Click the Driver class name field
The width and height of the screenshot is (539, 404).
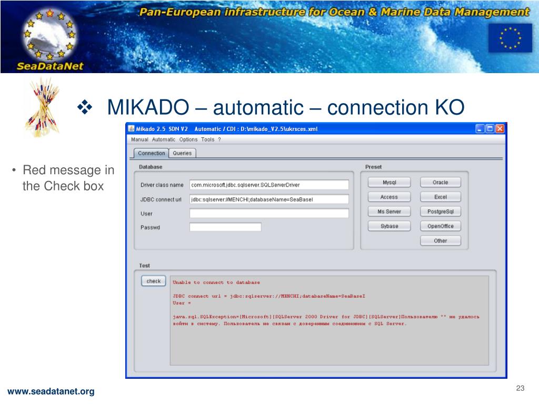[x=269, y=185]
